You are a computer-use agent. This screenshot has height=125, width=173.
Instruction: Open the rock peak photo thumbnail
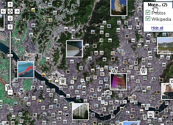pos(119,8)
